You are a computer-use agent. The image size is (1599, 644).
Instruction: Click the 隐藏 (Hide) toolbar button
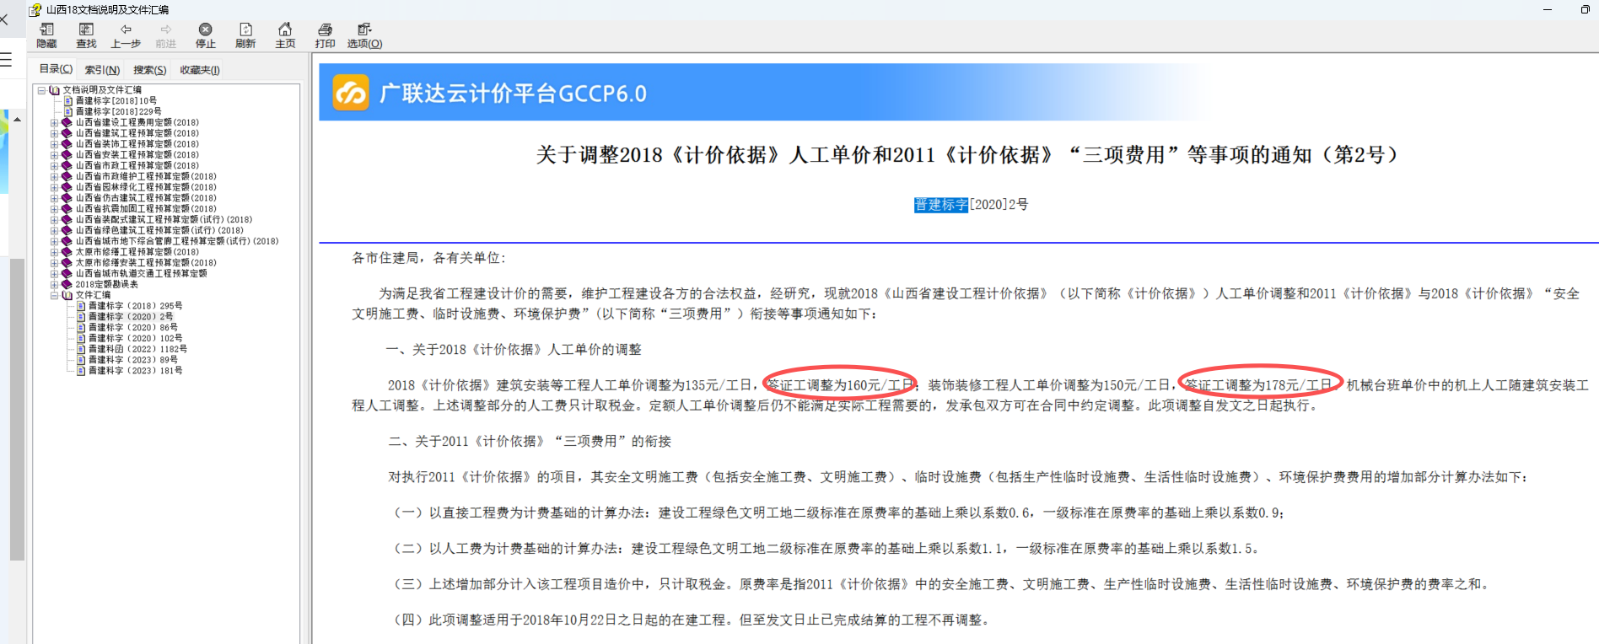46,35
